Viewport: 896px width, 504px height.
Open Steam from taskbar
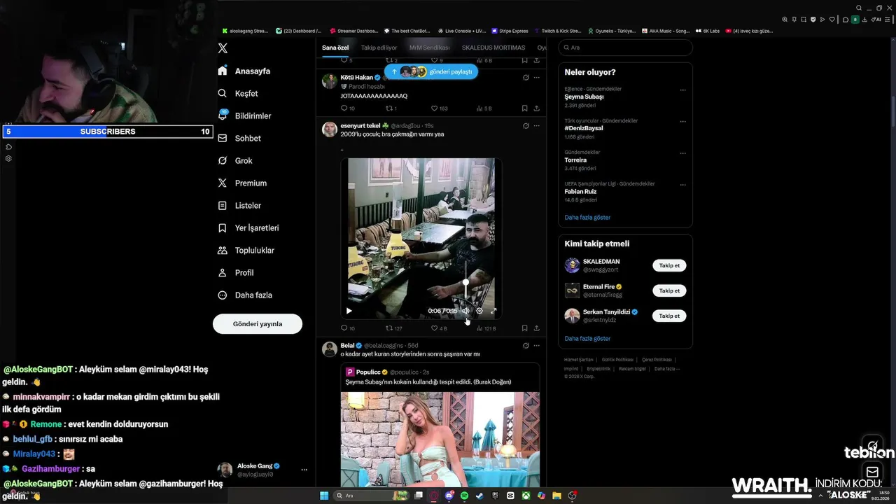[479, 496]
